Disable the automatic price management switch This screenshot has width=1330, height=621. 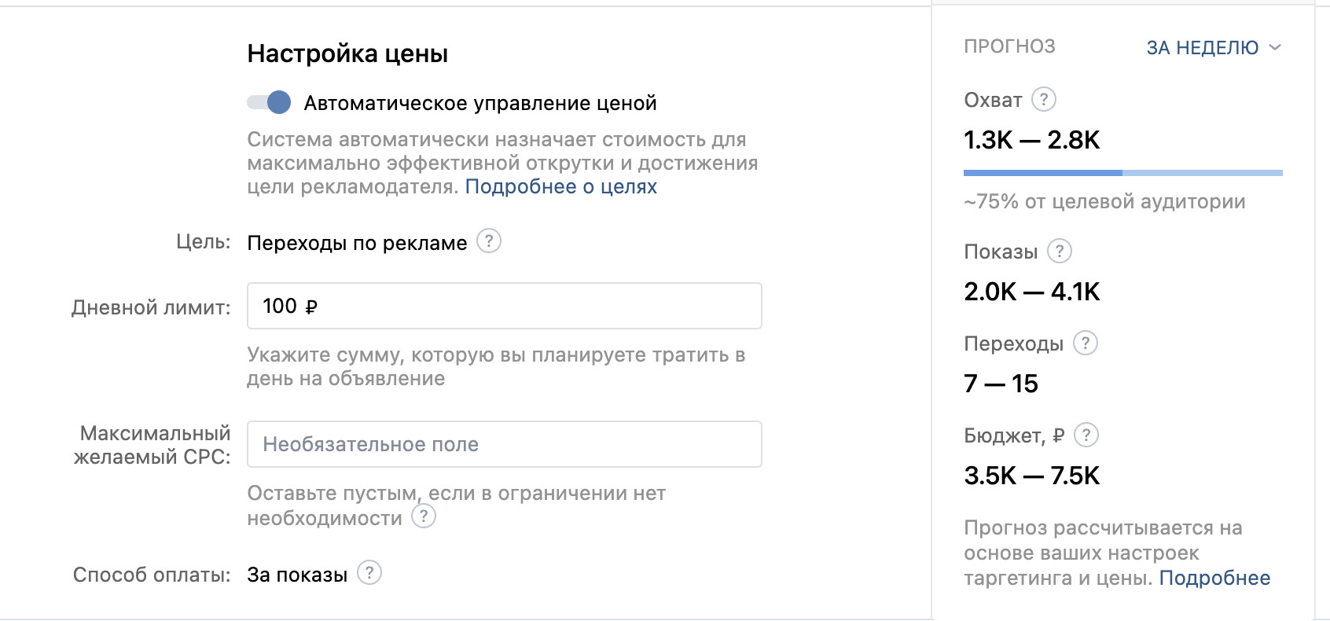click(x=270, y=102)
